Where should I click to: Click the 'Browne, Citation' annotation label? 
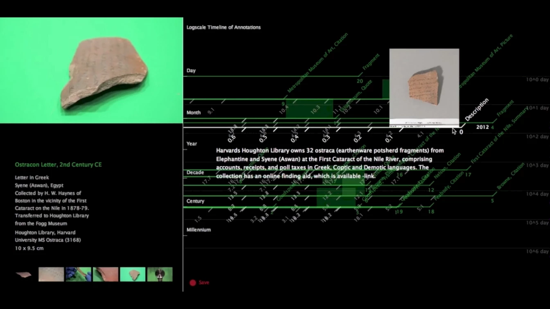point(511,176)
